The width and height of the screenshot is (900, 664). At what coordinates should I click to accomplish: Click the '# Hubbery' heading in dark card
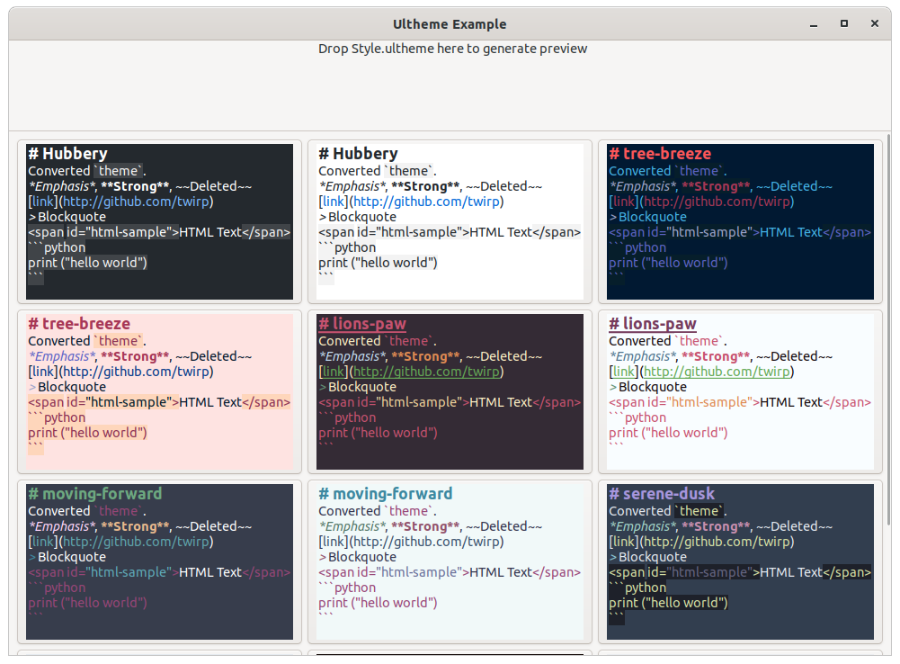point(67,154)
